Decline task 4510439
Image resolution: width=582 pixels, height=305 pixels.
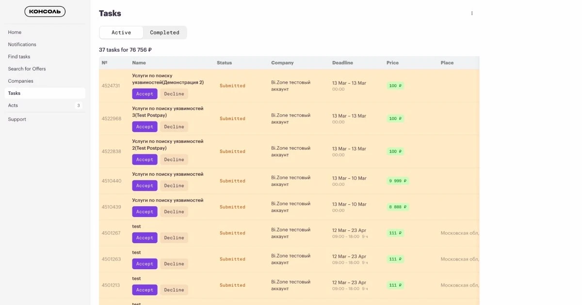click(x=174, y=212)
